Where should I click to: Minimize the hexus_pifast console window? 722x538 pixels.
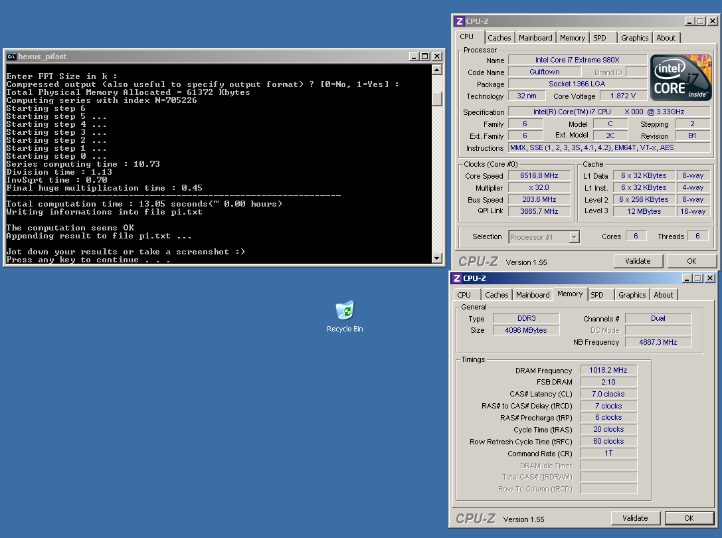point(414,56)
